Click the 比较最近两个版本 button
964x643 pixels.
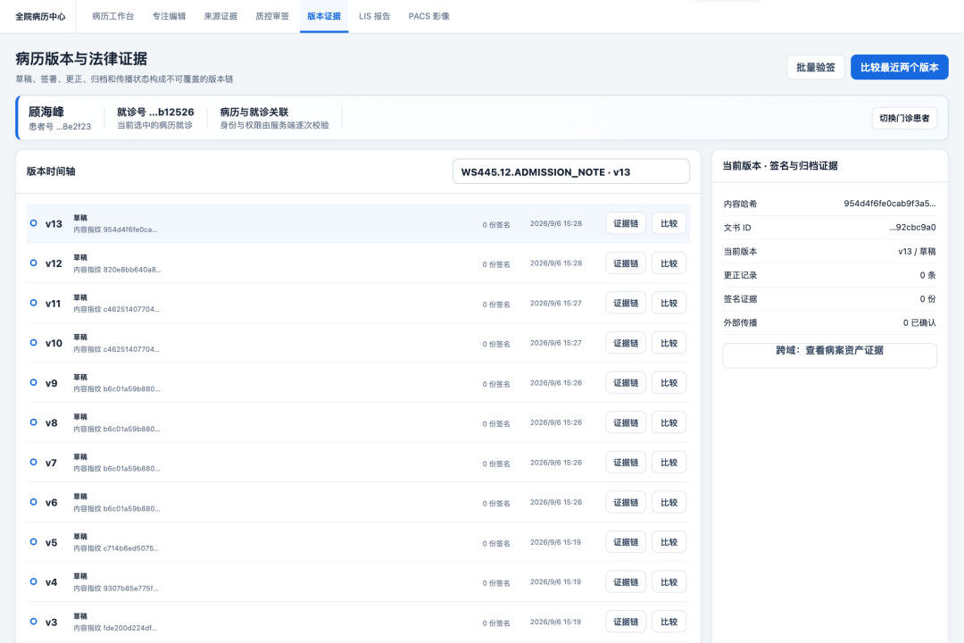pos(900,67)
